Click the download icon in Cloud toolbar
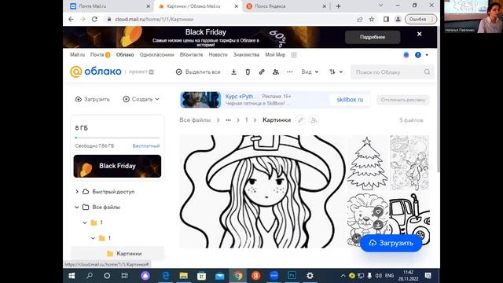 tap(234, 72)
